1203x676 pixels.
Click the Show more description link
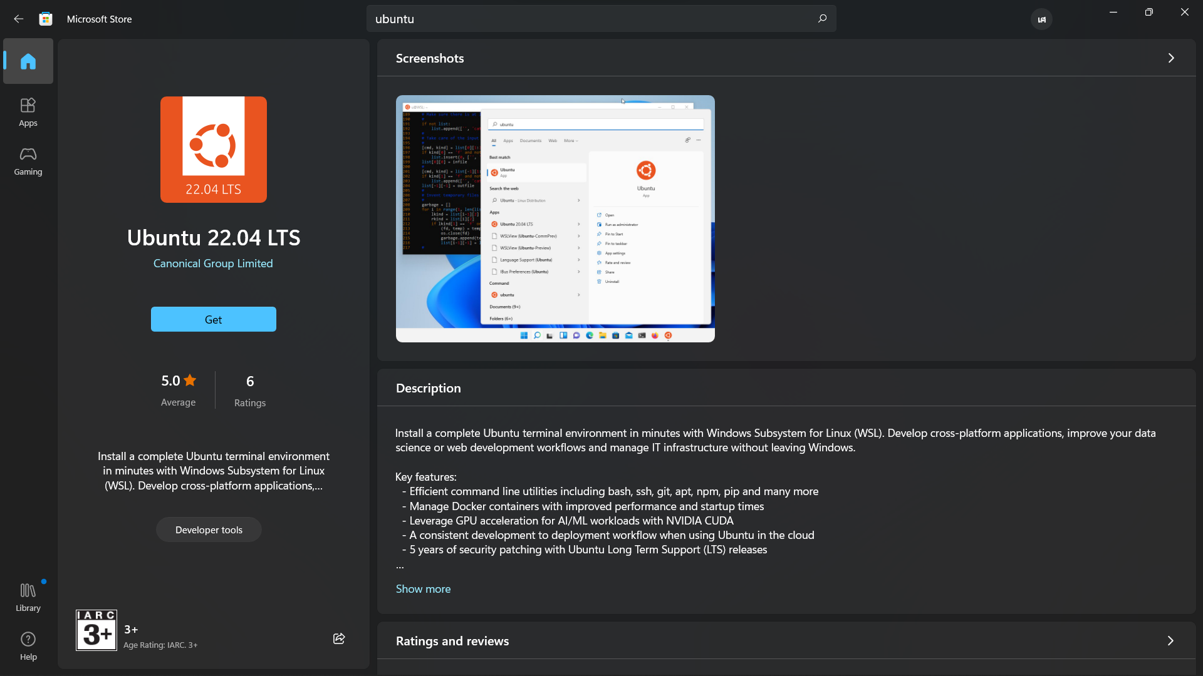pyautogui.click(x=423, y=588)
